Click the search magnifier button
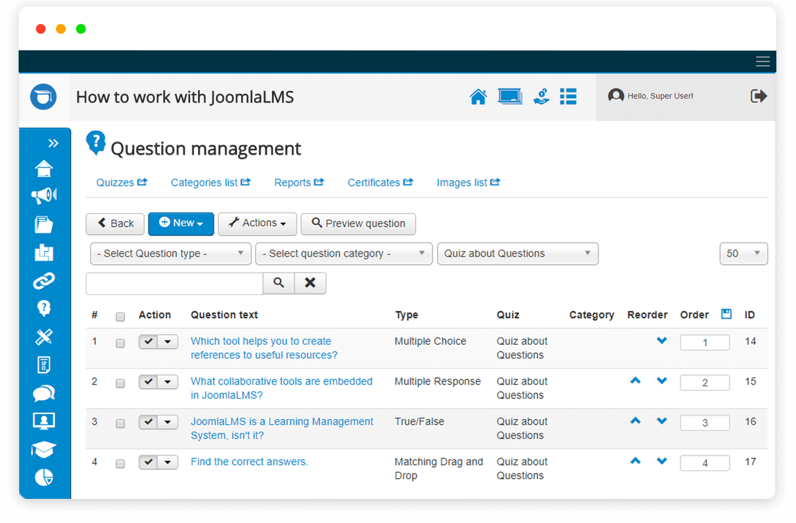Screen dimensions: 796x523 278,283
